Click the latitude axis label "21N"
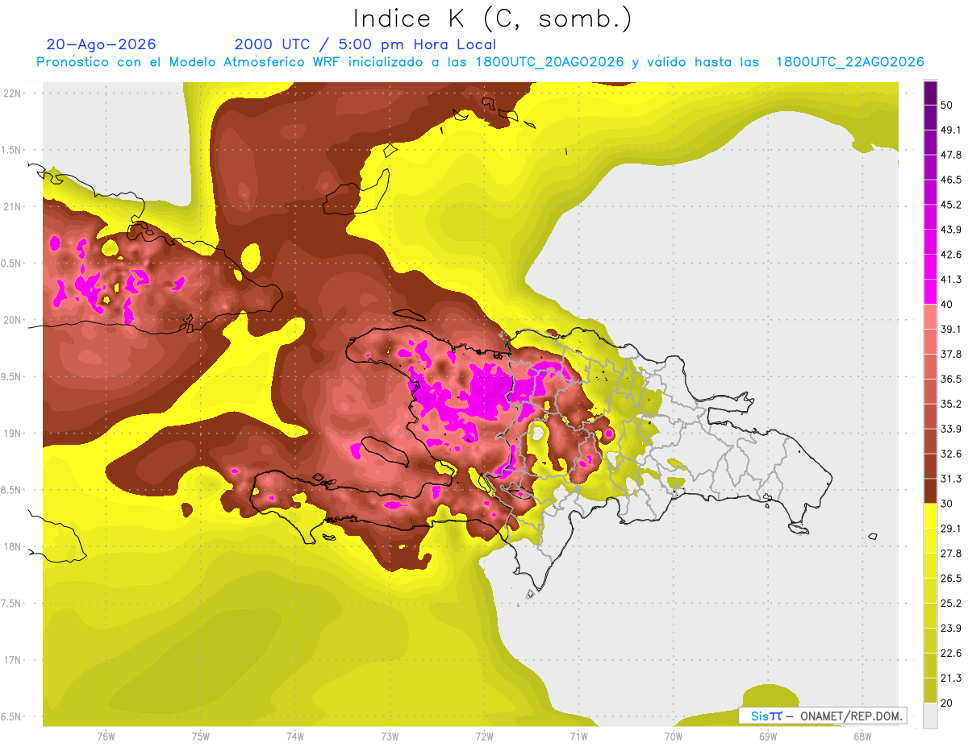This screenshot has height=747, width=968. point(13,207)
